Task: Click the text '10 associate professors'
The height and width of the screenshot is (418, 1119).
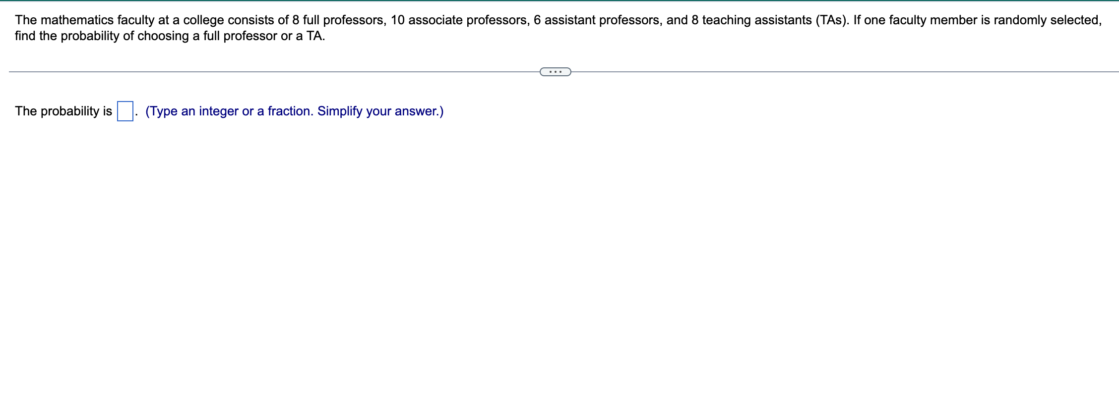Action: coord(459,20)
